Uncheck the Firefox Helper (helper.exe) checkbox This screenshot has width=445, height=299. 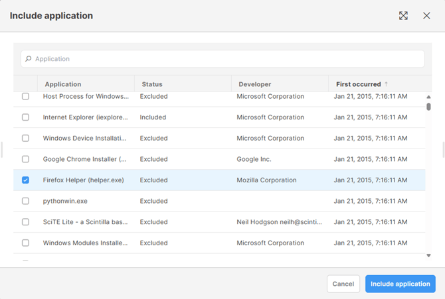pyautogui.click(x=26, y=180)
